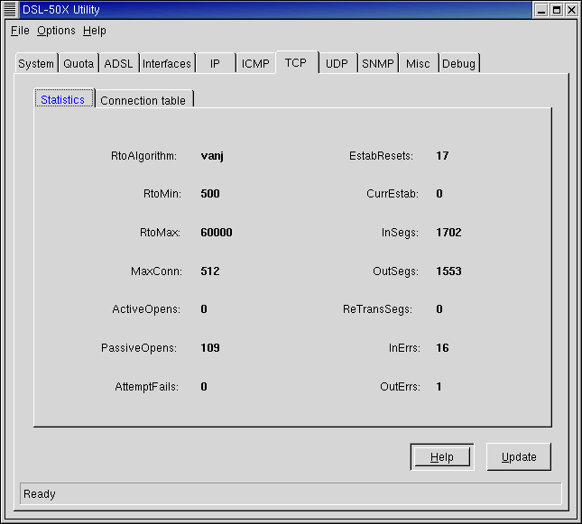This screenshot has width=582, height=524.
Task: Open the File menu
Action: 20,31
